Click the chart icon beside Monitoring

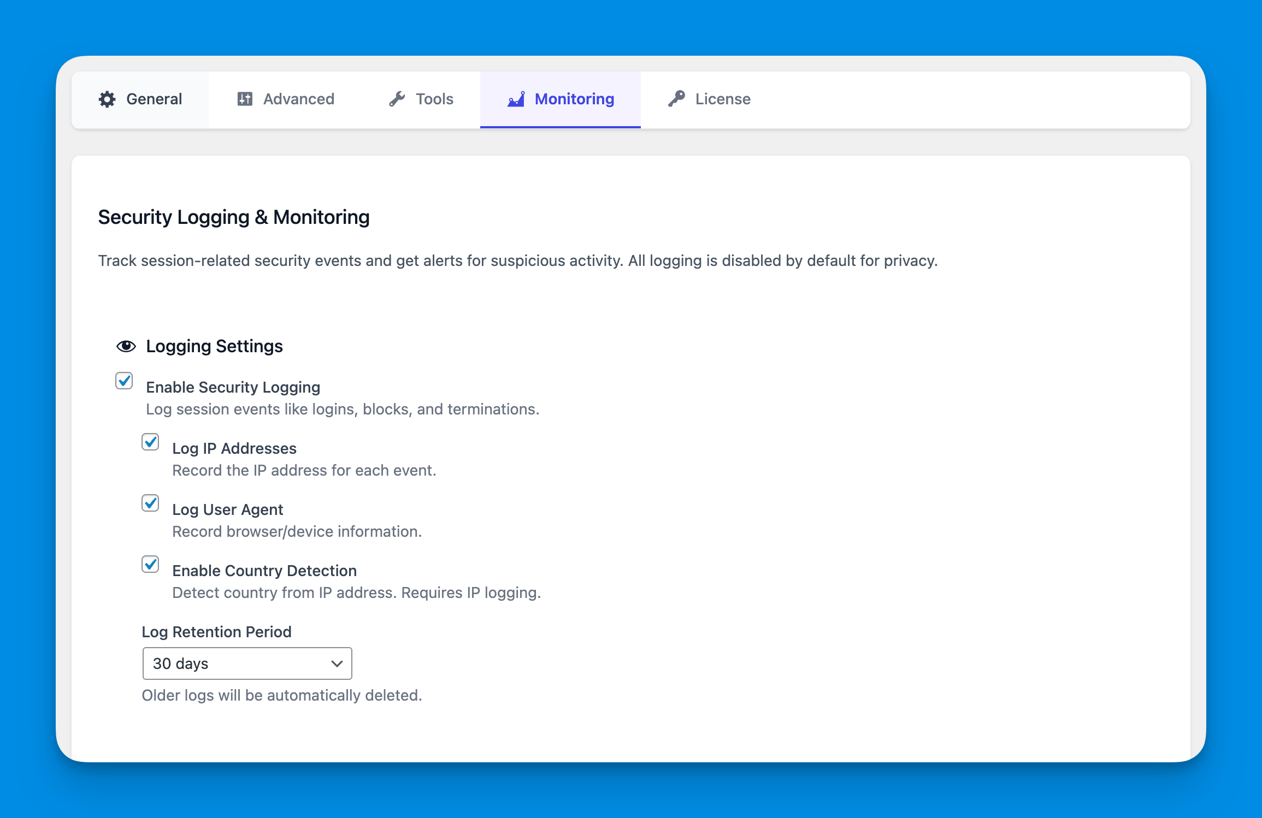point(516,99)
